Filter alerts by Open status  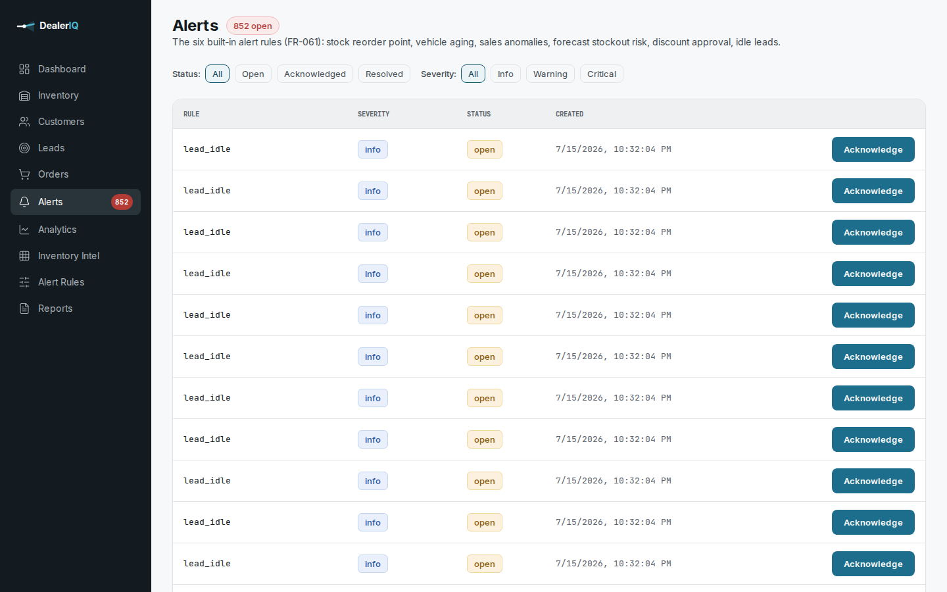pos(253,74)
